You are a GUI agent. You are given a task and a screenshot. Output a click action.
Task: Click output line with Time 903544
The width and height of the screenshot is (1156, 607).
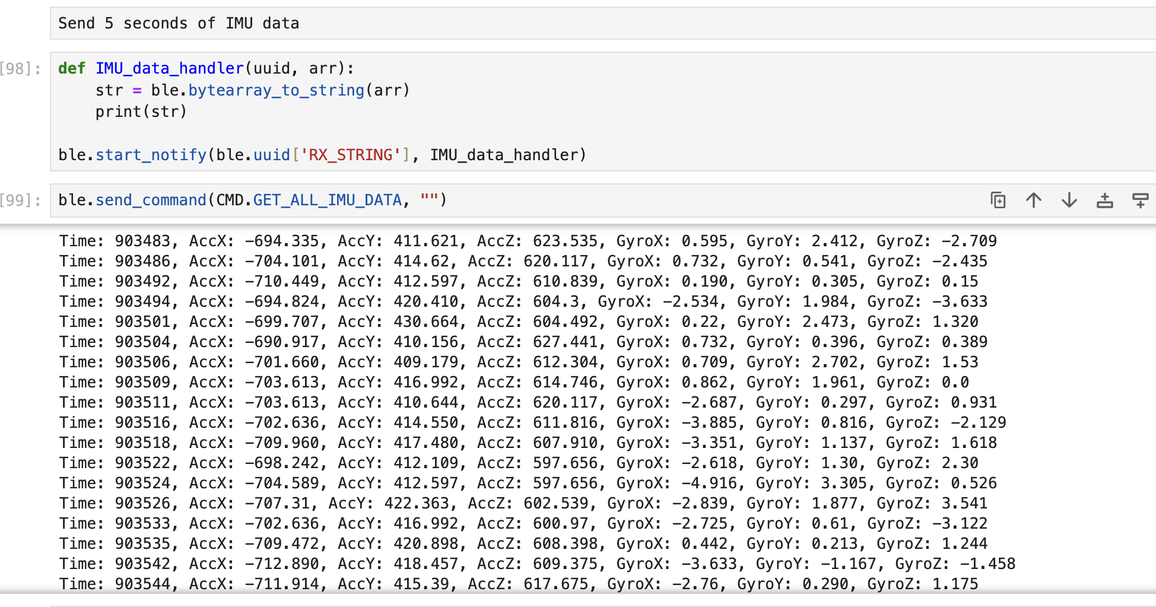coord(517,584)
